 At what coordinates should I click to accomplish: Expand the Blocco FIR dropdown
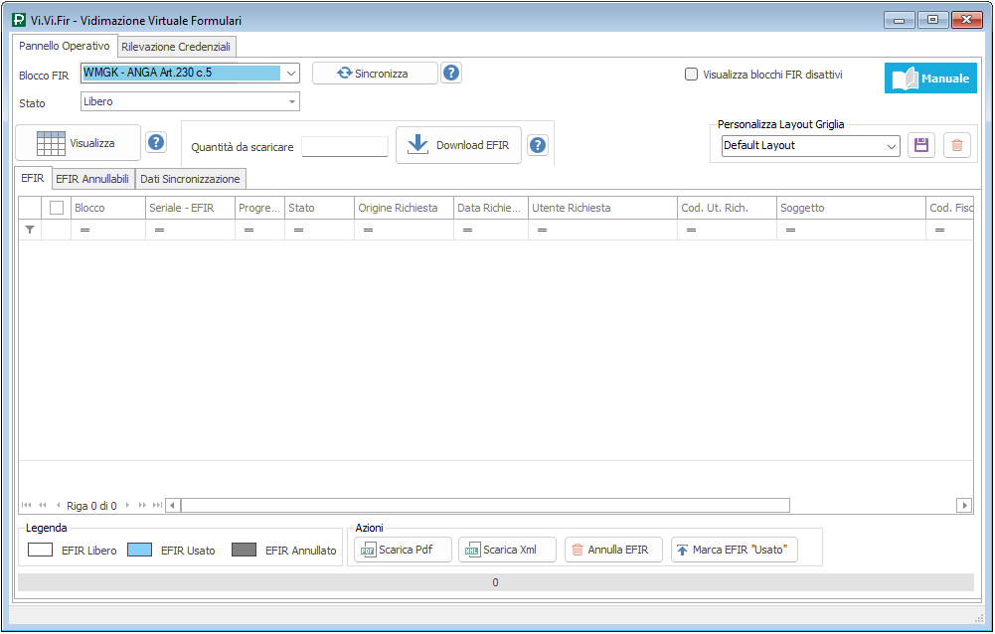[x=290, y=73]
